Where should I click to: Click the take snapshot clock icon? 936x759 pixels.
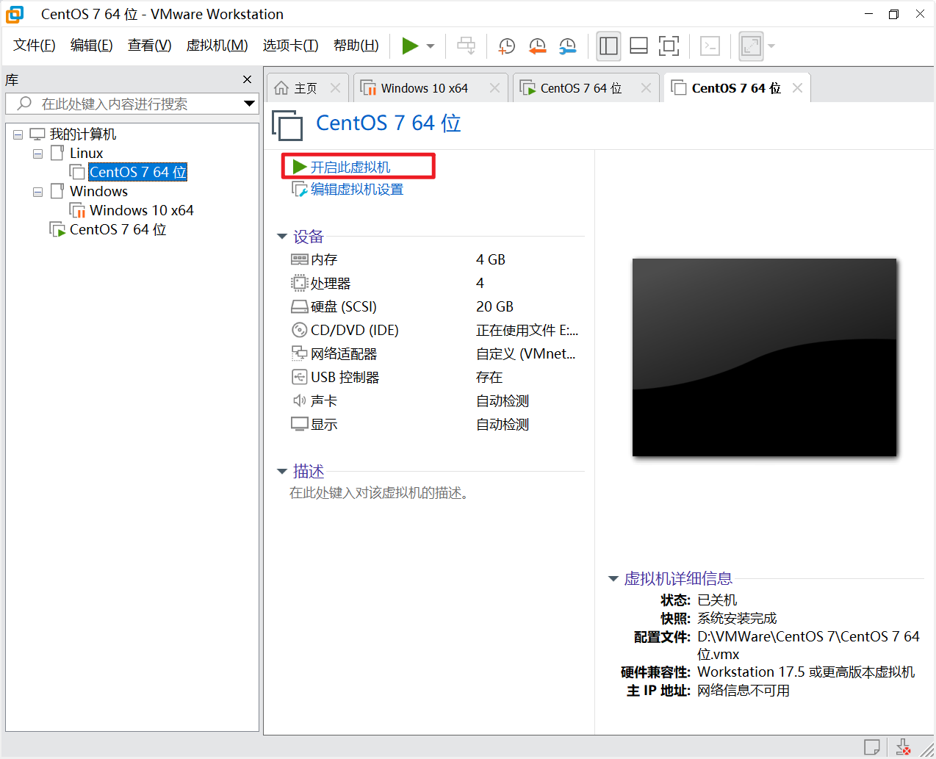(x=507, y=46)
